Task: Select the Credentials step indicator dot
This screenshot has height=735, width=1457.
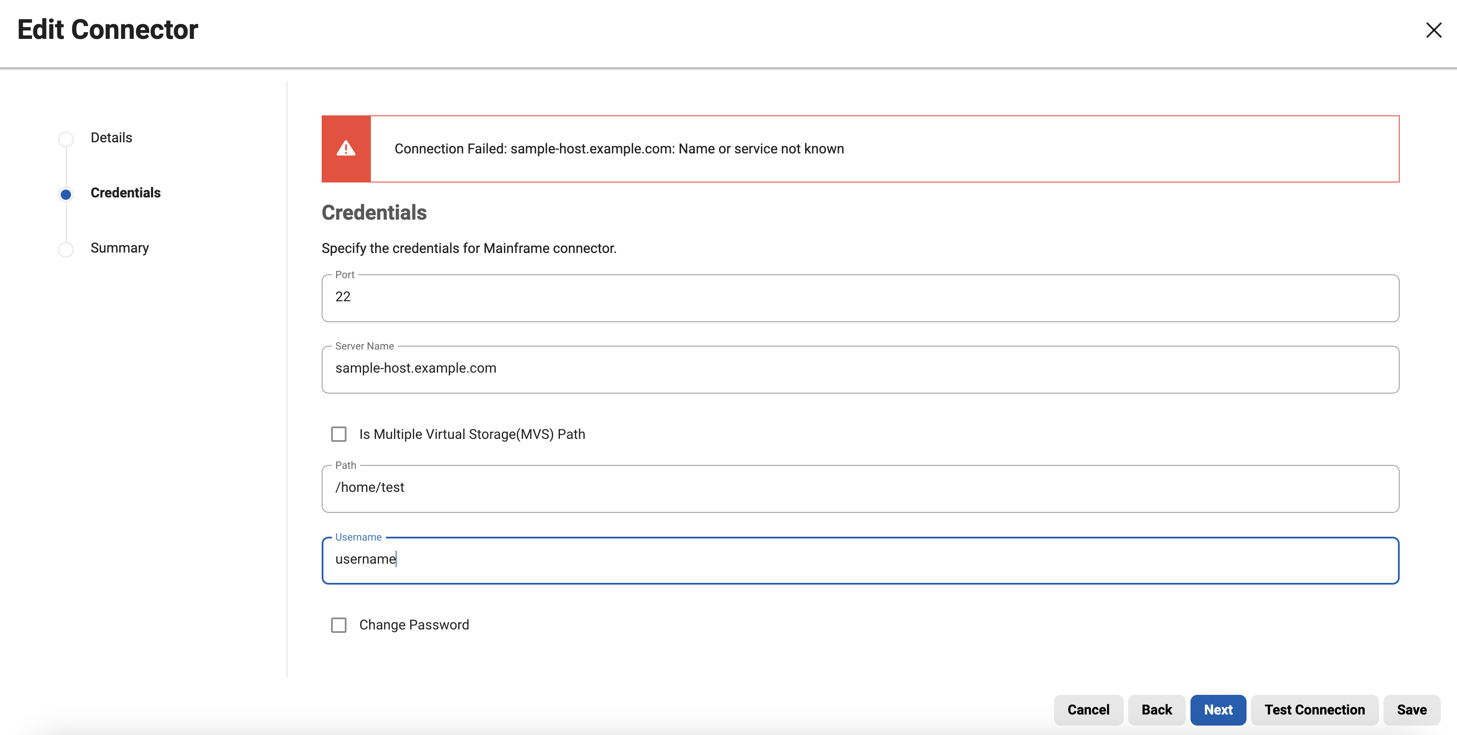Action: coord(65,194)
